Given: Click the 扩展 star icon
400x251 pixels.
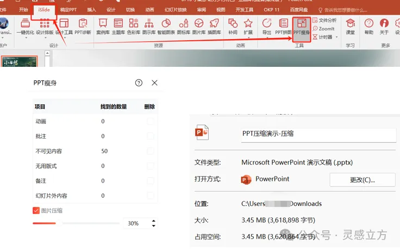Looking at the screenshot, I should [248, 23].
